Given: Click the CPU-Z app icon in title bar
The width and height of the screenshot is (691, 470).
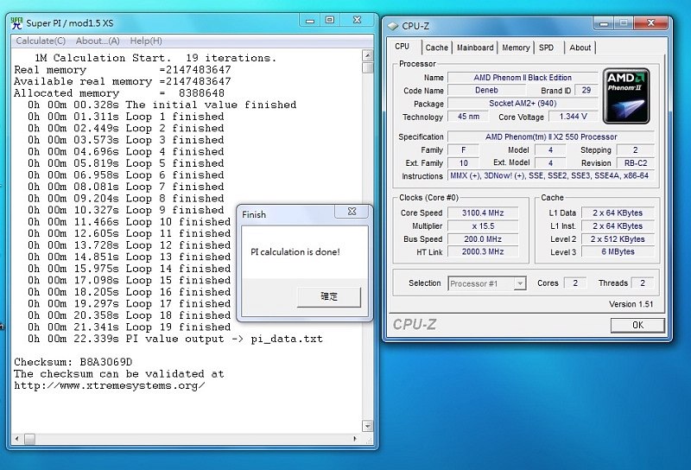Looking at the screenshot, I should (x=392, y=26).
